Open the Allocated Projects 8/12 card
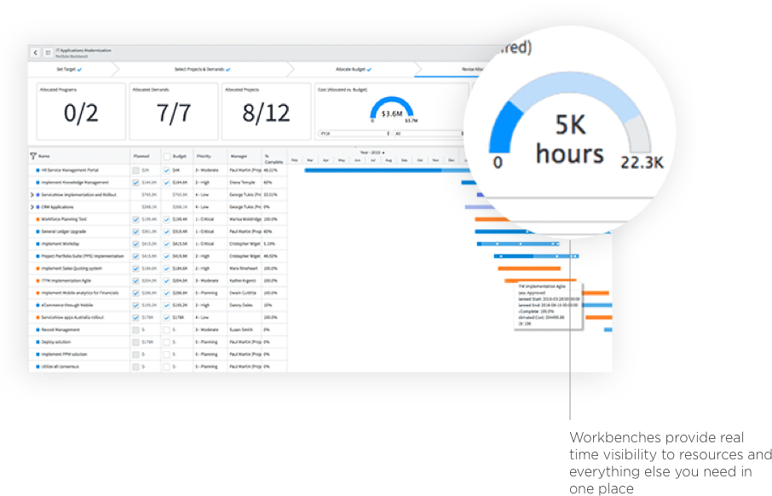Viewport: 772px width, 496px height. (x=267, y=112)
